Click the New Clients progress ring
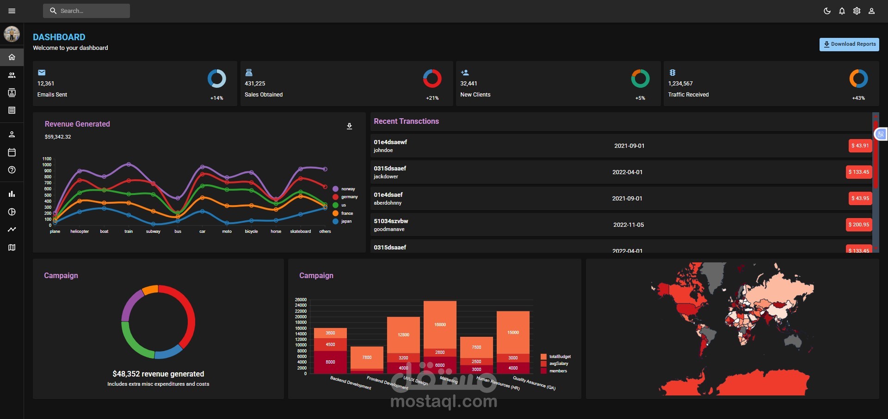The height and width of the screenshot is (419, 888). tap(640, 79)
